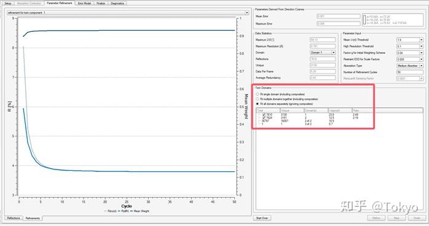
Task: Go to the Finalize tab
Action: click(101, 3)
